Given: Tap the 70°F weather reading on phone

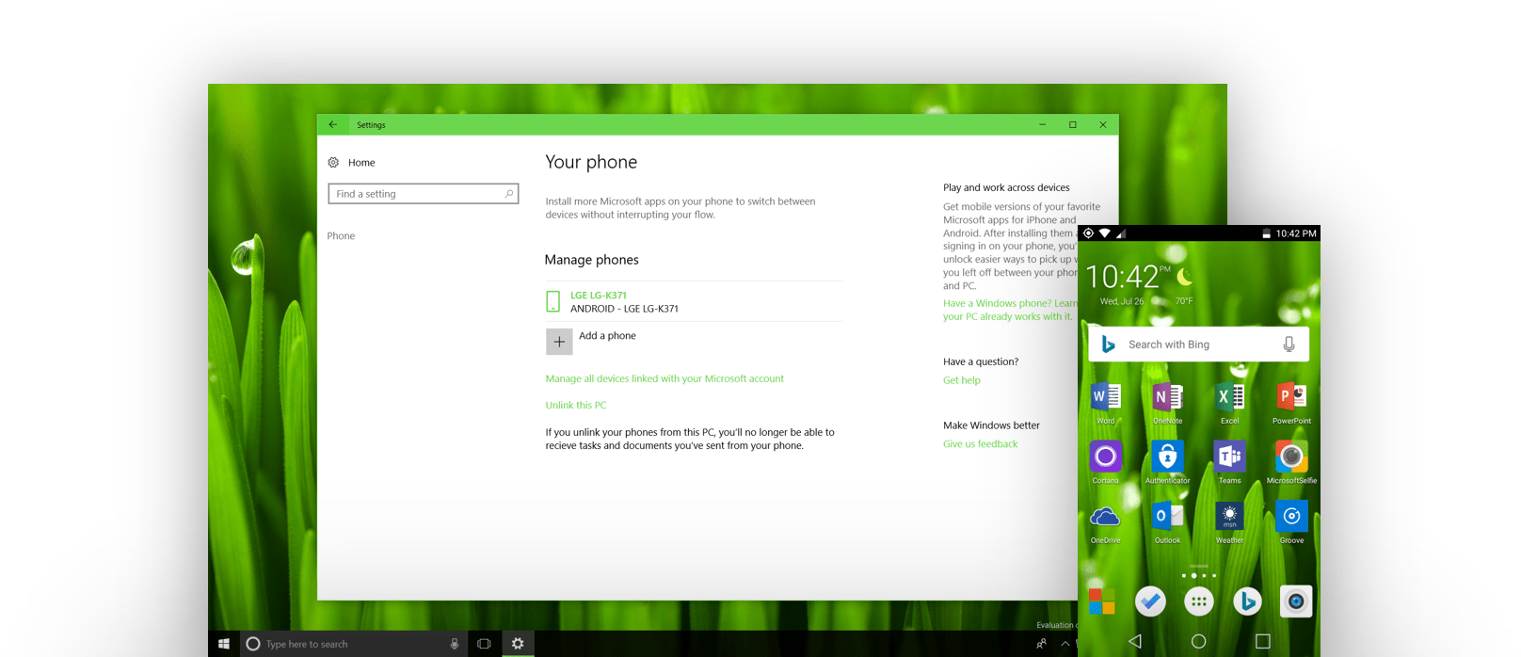Looking at the screenshot, I should [1184, 301].
